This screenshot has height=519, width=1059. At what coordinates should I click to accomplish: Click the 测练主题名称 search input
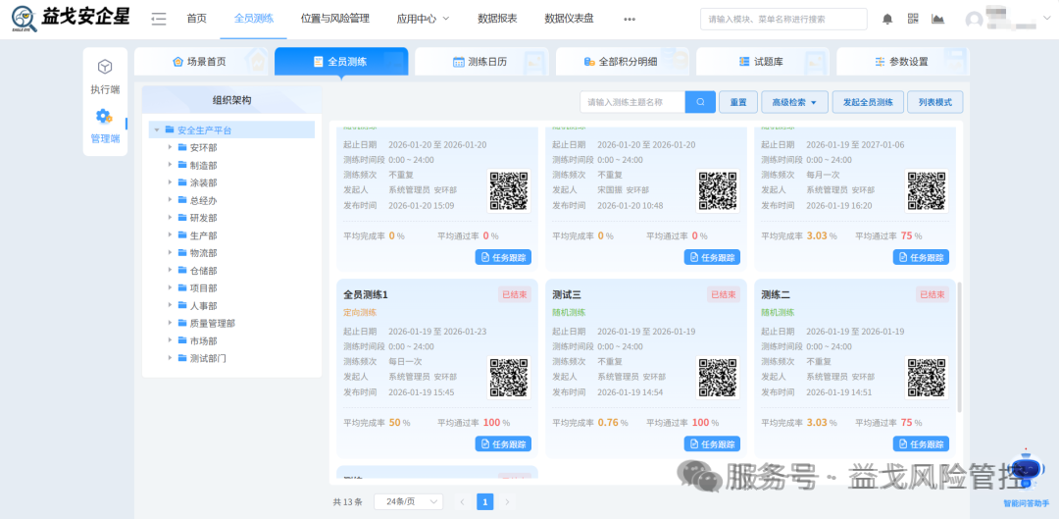(x=632, y=102)
